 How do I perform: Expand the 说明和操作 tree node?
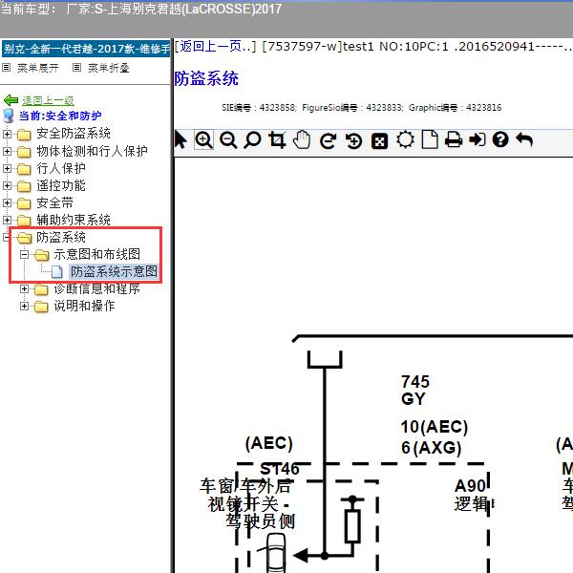(24, 306)
